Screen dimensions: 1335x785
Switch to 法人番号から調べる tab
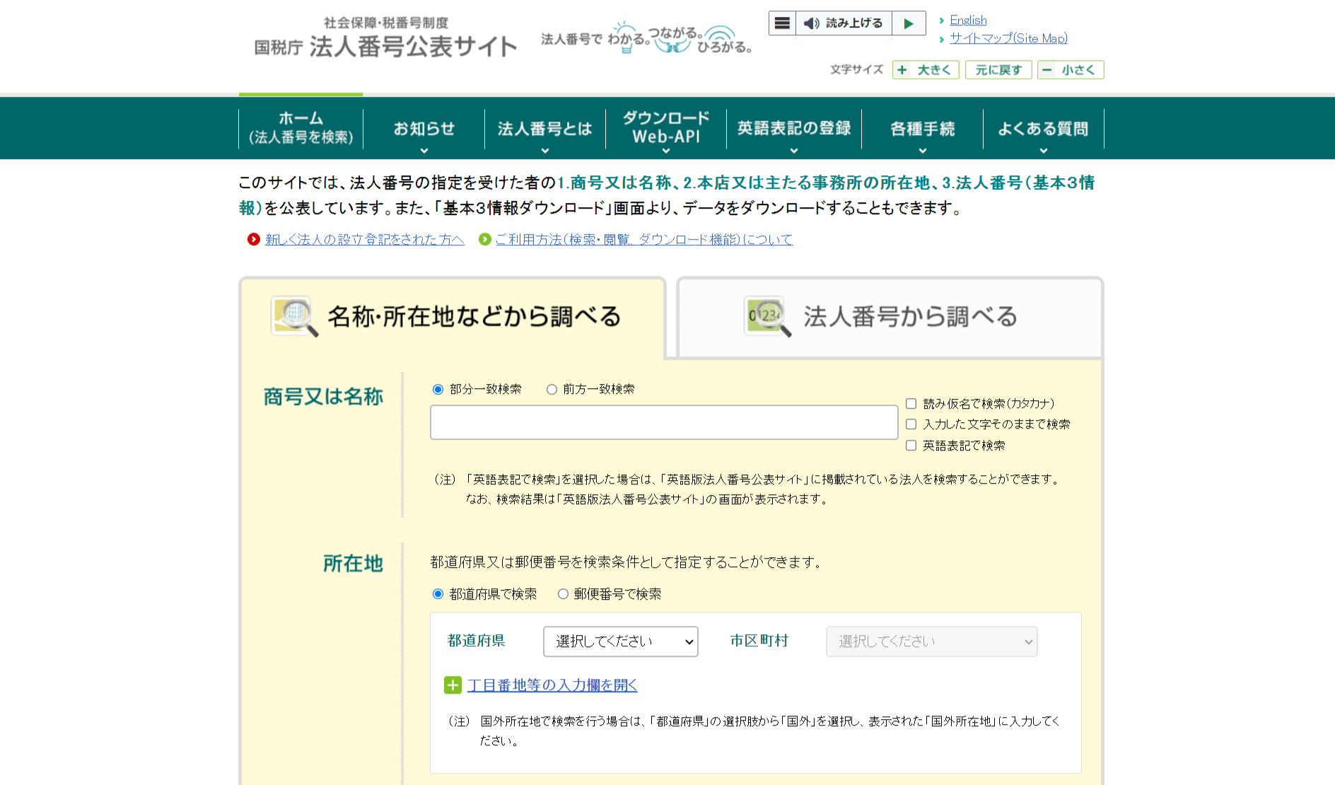(x=890, y=317)
